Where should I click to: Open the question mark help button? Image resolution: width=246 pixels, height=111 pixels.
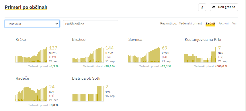click(x=202, y=7)
